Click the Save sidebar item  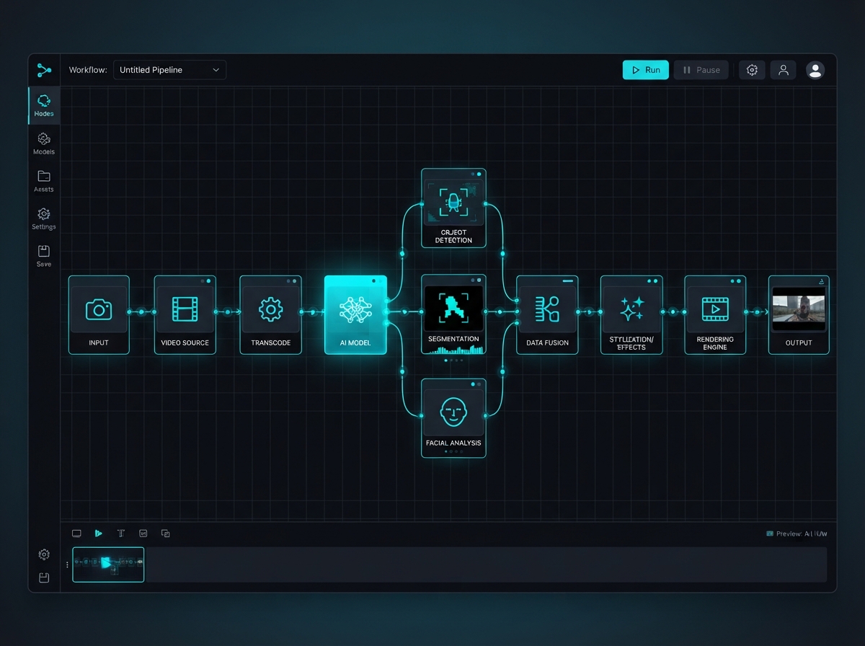tap(44, 256)
